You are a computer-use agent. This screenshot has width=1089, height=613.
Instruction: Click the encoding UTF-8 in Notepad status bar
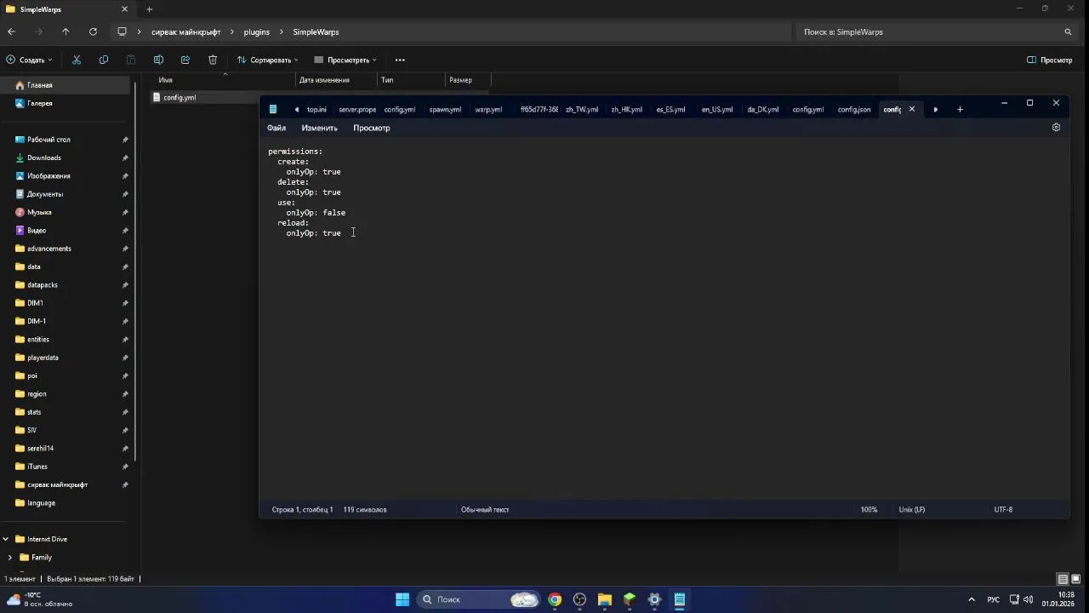1003,509
